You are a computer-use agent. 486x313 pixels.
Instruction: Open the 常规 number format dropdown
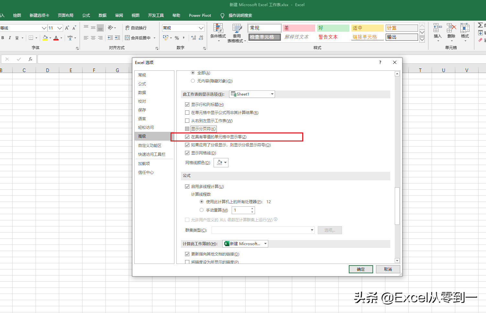pos(201,28)
